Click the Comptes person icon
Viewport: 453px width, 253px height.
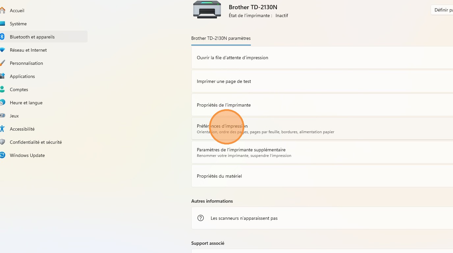tap(2, 89)
